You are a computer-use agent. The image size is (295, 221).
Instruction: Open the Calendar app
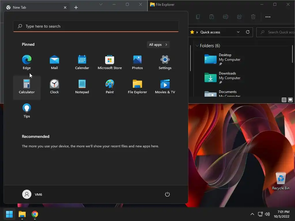point(82,62)
